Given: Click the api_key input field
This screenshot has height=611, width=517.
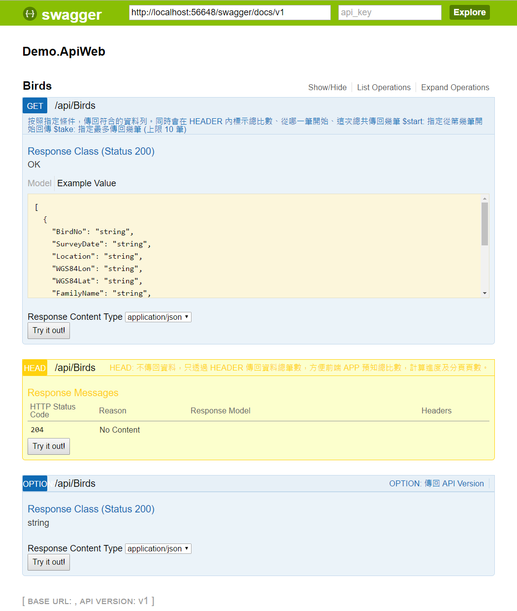Looking at the screenshot, I should (x=389, y=12).
